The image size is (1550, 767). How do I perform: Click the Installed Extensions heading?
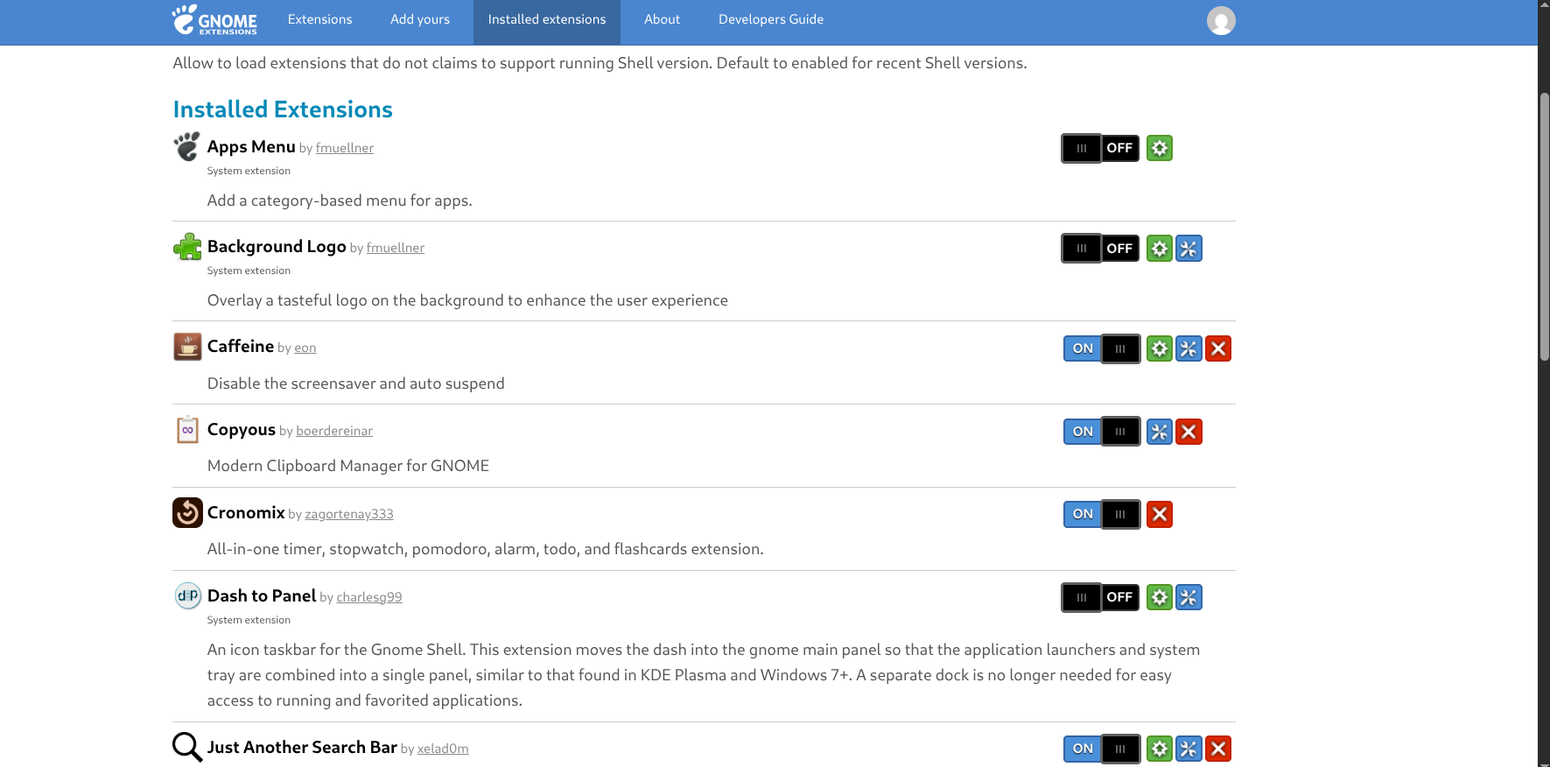tap(283, 109)
